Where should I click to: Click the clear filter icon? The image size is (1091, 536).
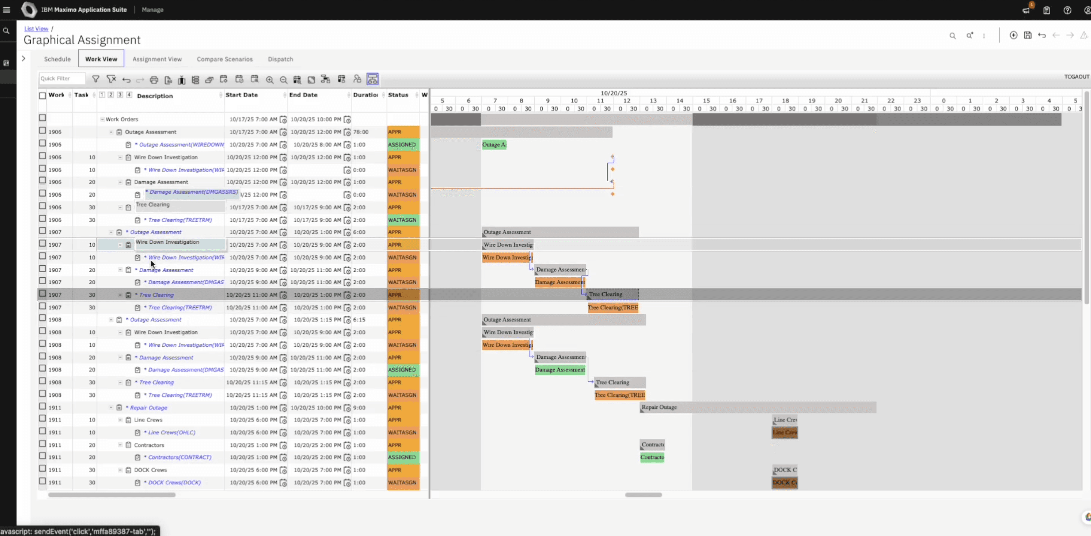pyautogui.click(x=111, y=79)
